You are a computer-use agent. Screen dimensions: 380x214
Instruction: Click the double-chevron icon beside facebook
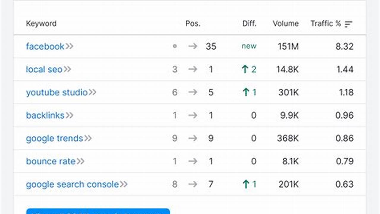[x=70, y=46]
